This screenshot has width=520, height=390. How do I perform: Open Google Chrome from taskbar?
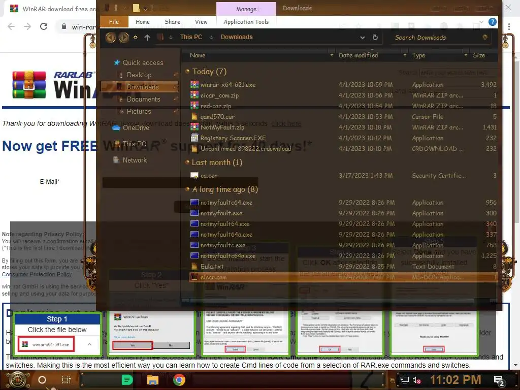179,380
